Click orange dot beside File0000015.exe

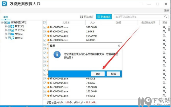(x=48, y=87)
